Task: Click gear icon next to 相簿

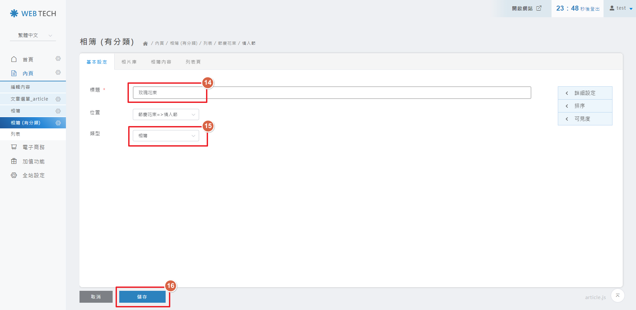Action: (58, 111)
